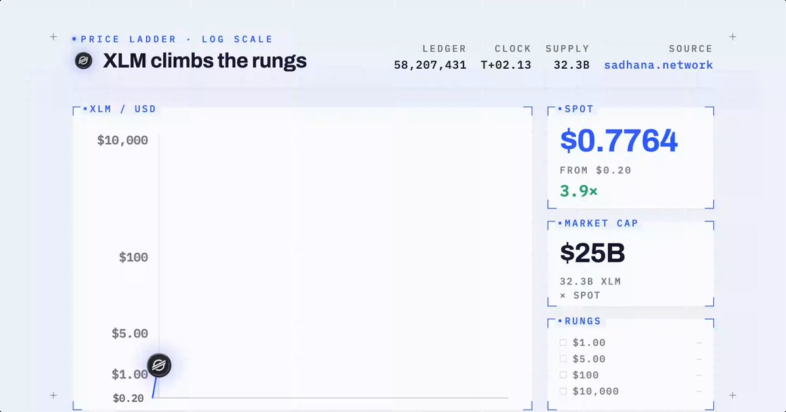786x412 pixels.
Task: Click the LEDGER column label
Action: coord(444,48)
